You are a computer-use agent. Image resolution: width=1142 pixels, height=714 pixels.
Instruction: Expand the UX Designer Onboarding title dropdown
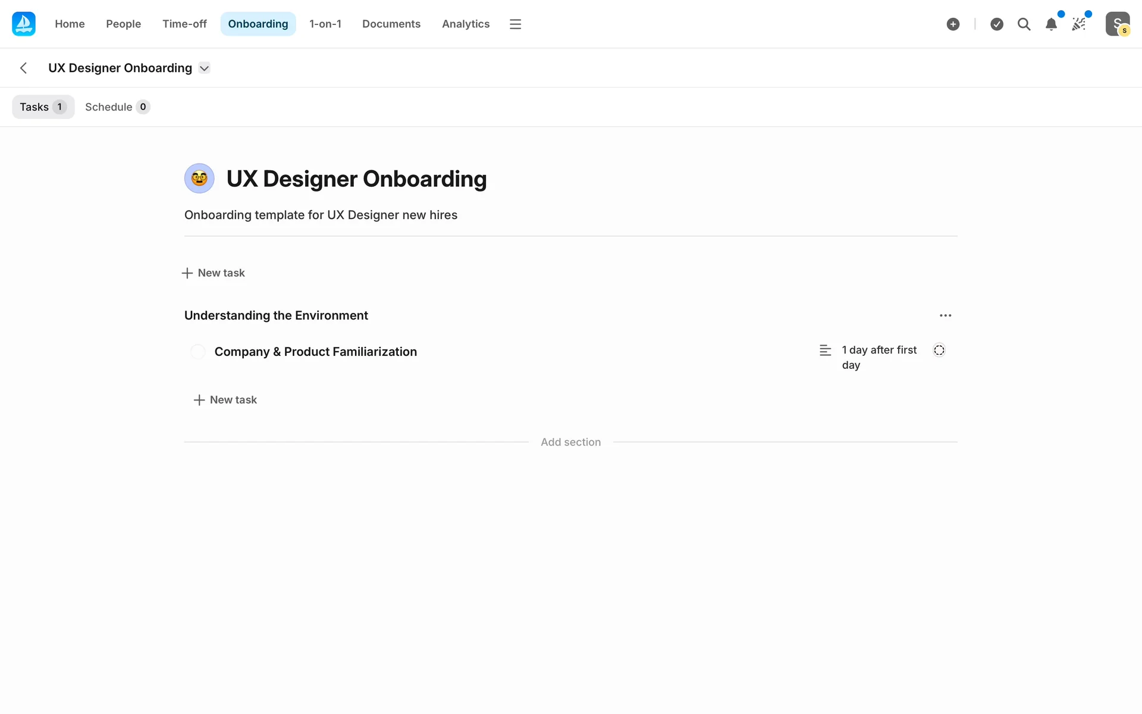pyautogui.click(x=204, y=68)
